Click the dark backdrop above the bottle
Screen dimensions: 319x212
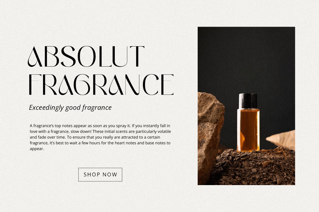click(246, 59)
